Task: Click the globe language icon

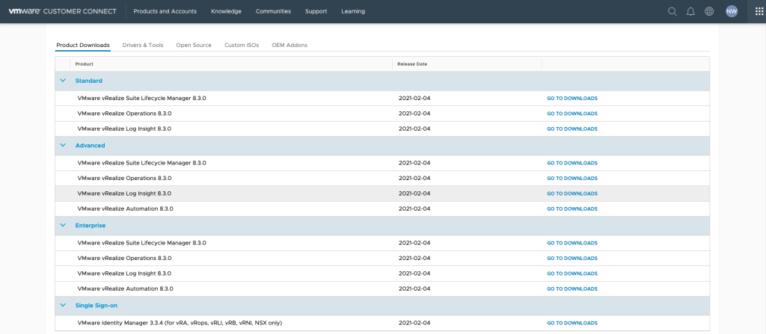Action: pyautogui.click(x=709, y=11)
